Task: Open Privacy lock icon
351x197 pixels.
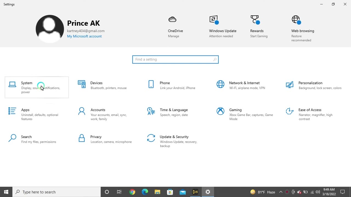Action: coord(82,138)
